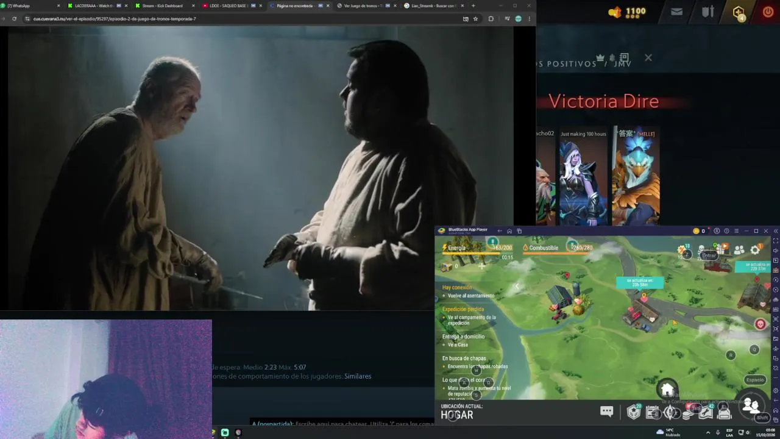Click the crown icon in the Dota header

(600, 58)
